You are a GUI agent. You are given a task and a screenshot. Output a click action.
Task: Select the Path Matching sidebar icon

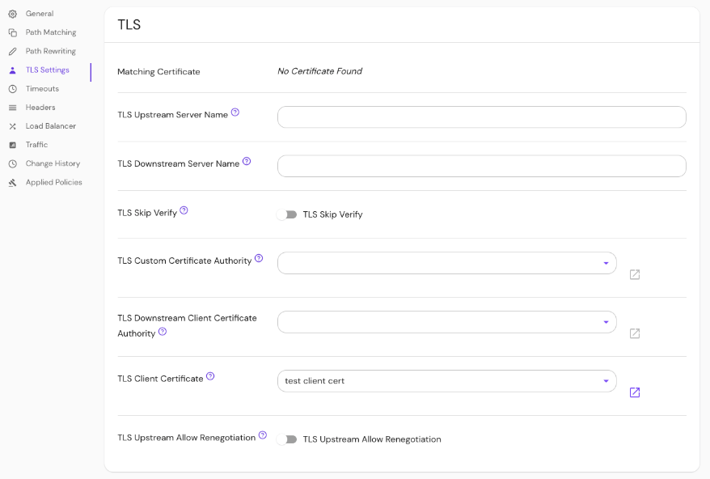[12, 32]
